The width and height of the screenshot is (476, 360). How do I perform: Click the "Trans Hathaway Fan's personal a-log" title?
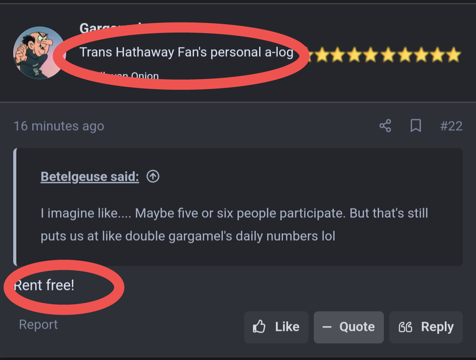(186, 52)
